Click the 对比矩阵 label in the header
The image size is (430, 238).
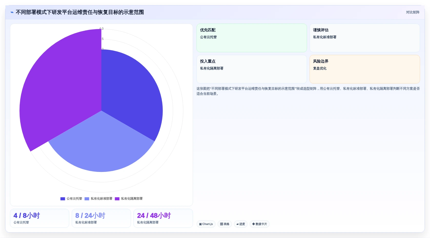point(413,12)
